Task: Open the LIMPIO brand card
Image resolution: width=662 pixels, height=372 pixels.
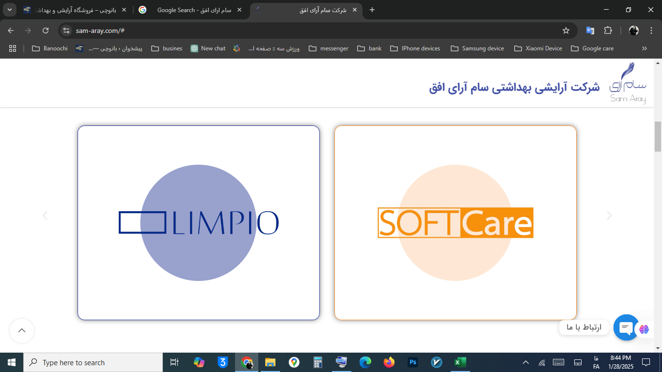Action: pyautogui.click(x=199, y=223)
